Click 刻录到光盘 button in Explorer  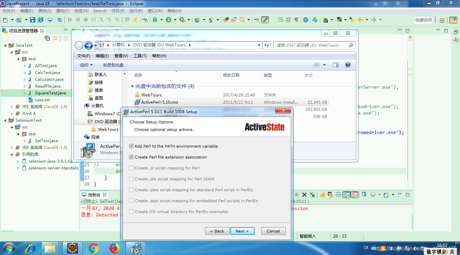click(x=113, y=65)
